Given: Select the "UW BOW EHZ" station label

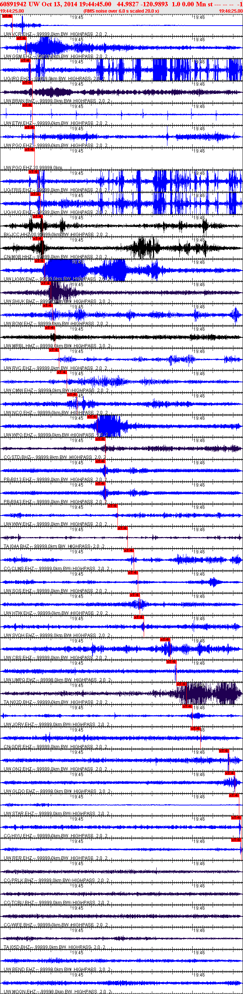Looking at the screenshot, I should point(18,324).
